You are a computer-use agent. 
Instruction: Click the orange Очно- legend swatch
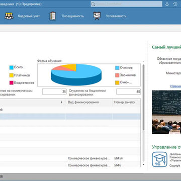pyautogui.click(x=117, y=82)
